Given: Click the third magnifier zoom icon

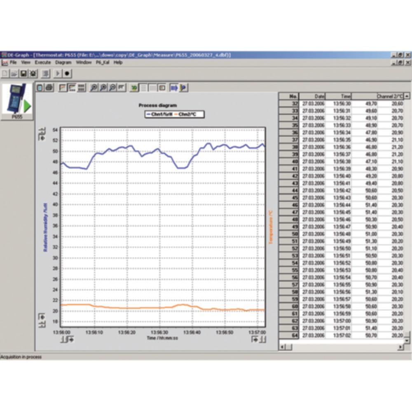Looking at the screenshot, I should click(x=112, y=88).
